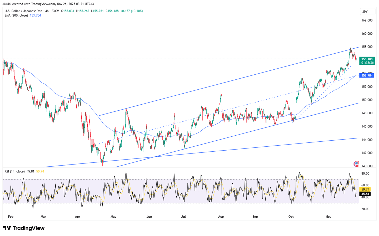
Task: Click the US flag economic event icon
Action: click(x=356, y=164)
